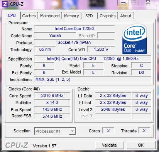Click the CPU-Z title bar icon

pos(5,4)
